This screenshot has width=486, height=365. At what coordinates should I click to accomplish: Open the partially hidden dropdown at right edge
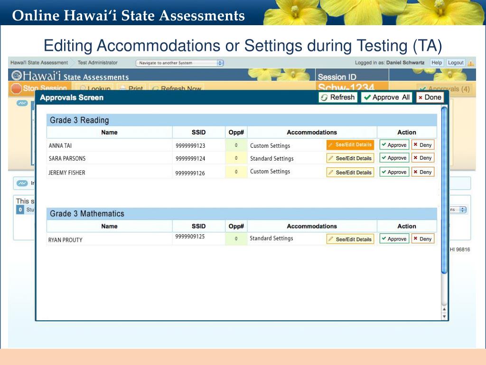[458, 210]
